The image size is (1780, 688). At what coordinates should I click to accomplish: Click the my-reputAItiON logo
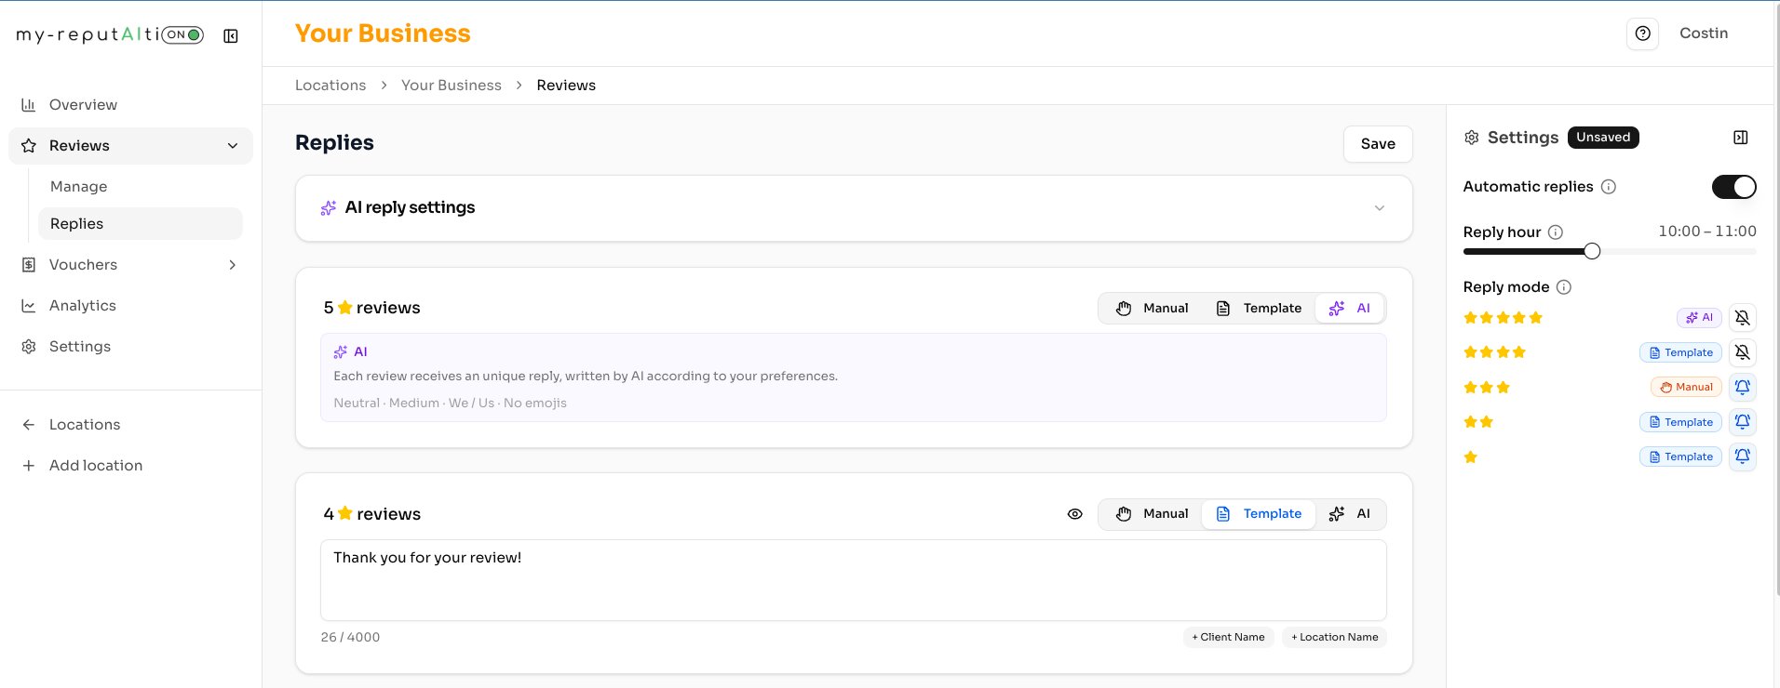click(110, 35)
